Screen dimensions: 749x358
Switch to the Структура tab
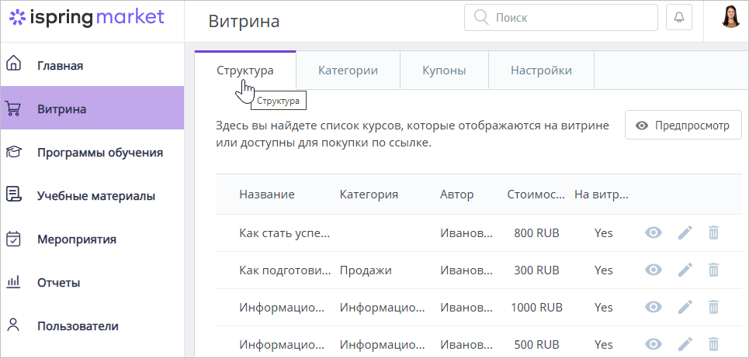coord(245,71)
